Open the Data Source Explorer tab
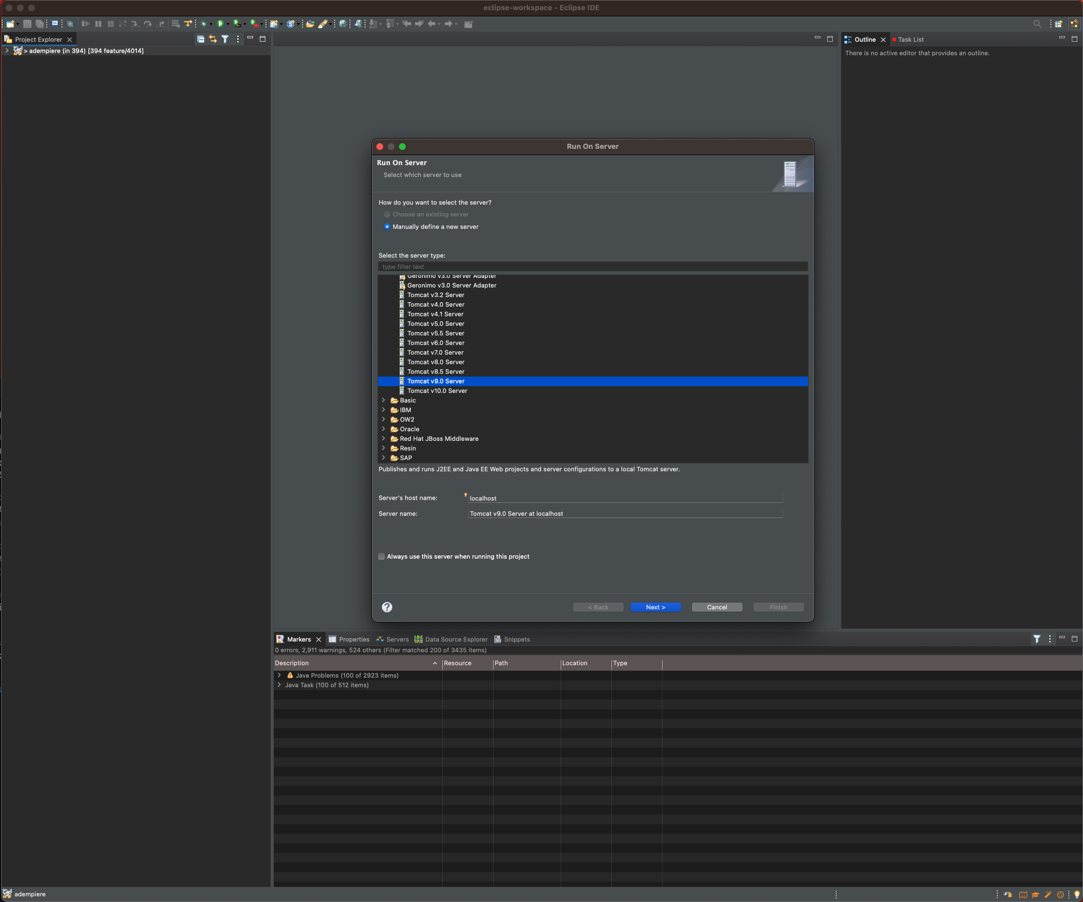This screenshot has height=902, width=1083. pos(455,639)
